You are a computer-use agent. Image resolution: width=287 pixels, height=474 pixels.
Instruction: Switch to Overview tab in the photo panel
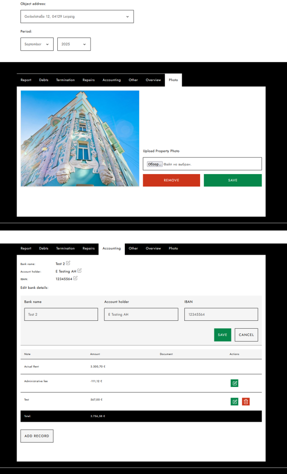(x=153, y=80)
